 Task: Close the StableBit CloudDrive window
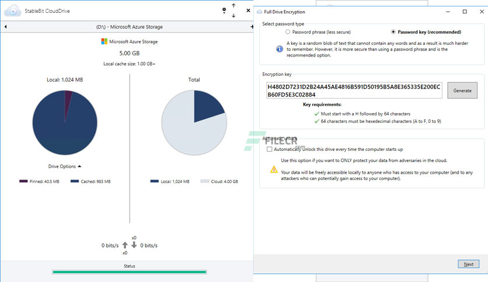[x=248, y=10]
